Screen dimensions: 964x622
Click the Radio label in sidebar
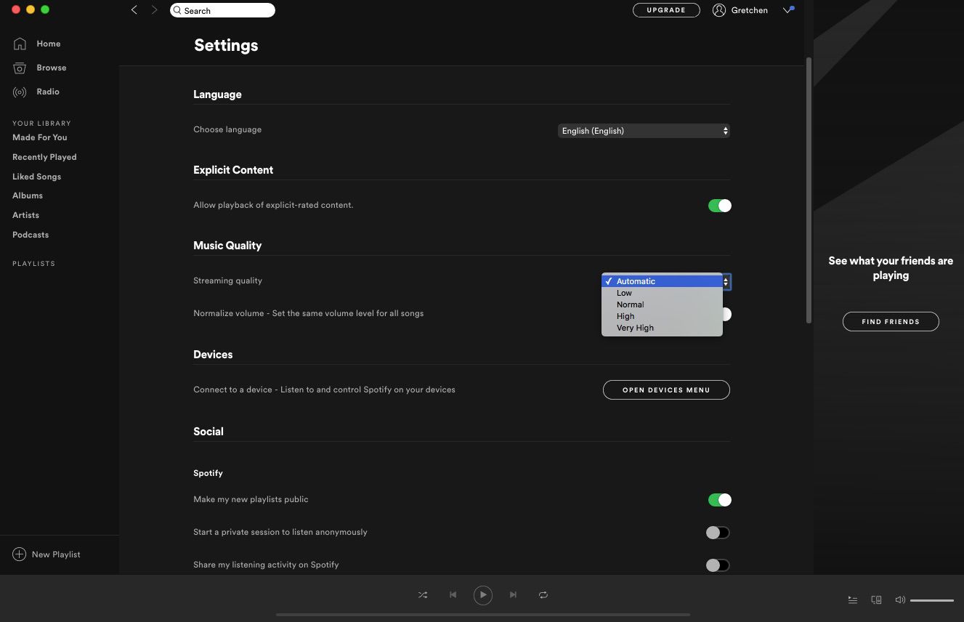coord(48,92)
